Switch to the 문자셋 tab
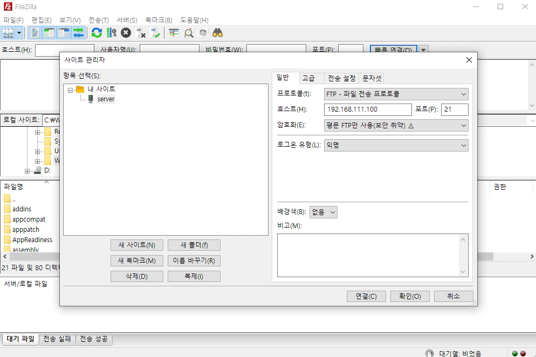The height and width of the screenshot is (357, 536). 372,78
